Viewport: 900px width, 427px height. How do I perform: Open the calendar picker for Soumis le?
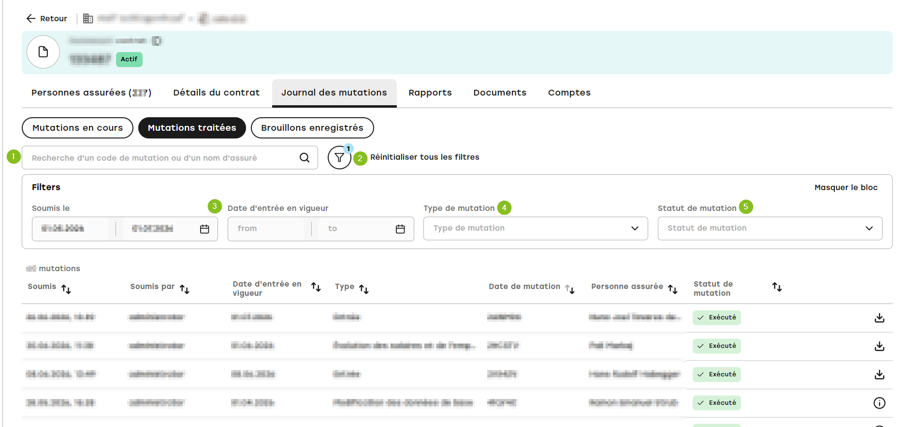click(204, 229)
